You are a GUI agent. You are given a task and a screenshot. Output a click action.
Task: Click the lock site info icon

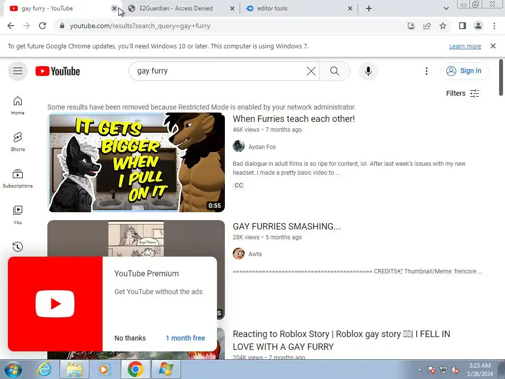click(62, 26)
